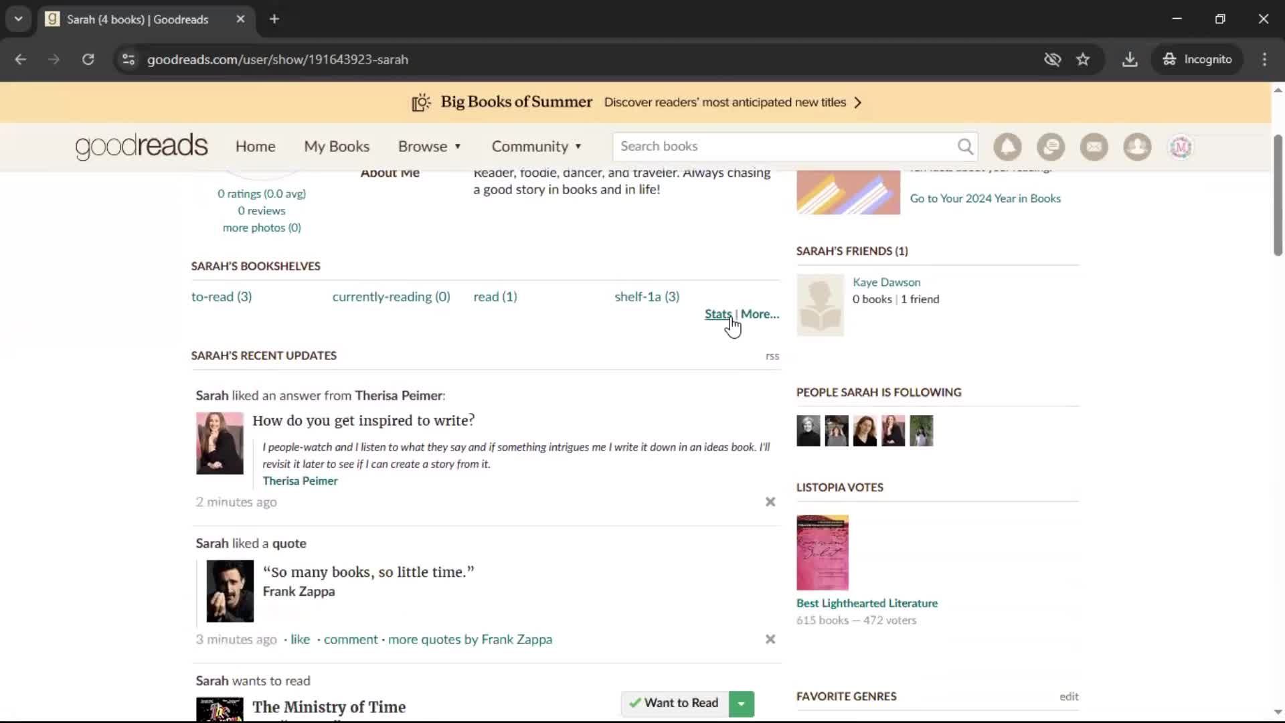Open Kaye Dawson's profile link
Viewport: 1285px width, 723px height.
[x=886, y=283]
